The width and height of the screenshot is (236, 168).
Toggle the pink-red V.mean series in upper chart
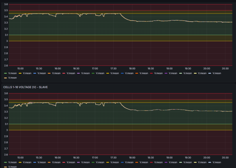[x=71, y=73]
